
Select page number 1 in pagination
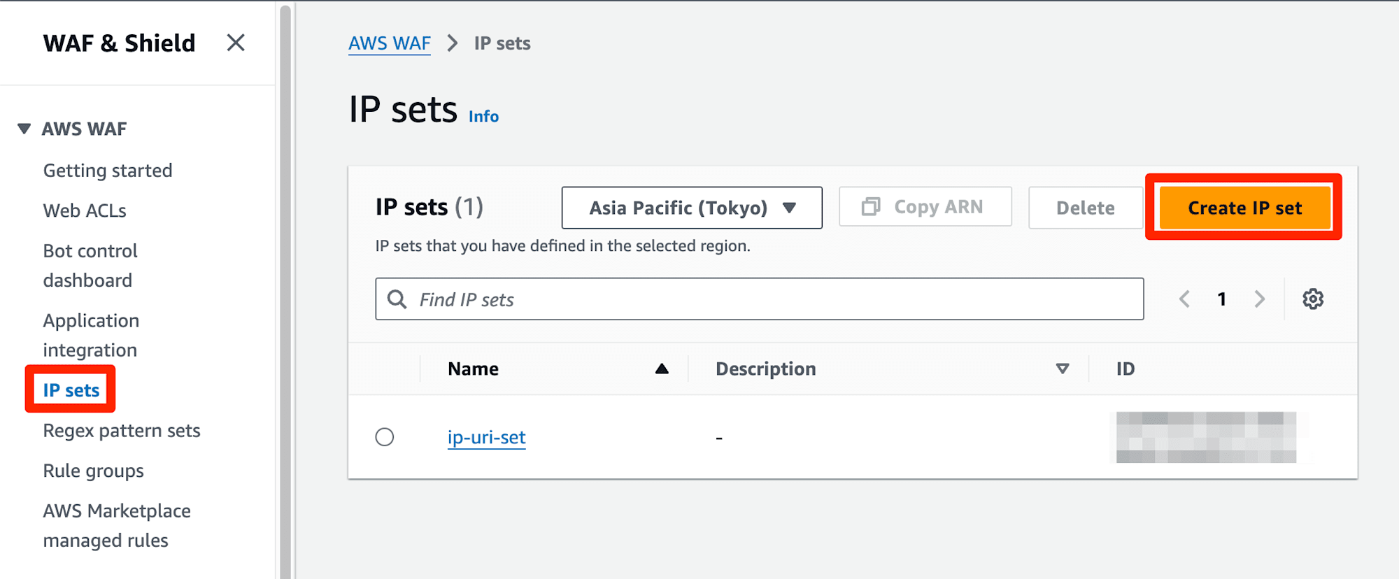pyautogui.click(x=1222, y=299)
